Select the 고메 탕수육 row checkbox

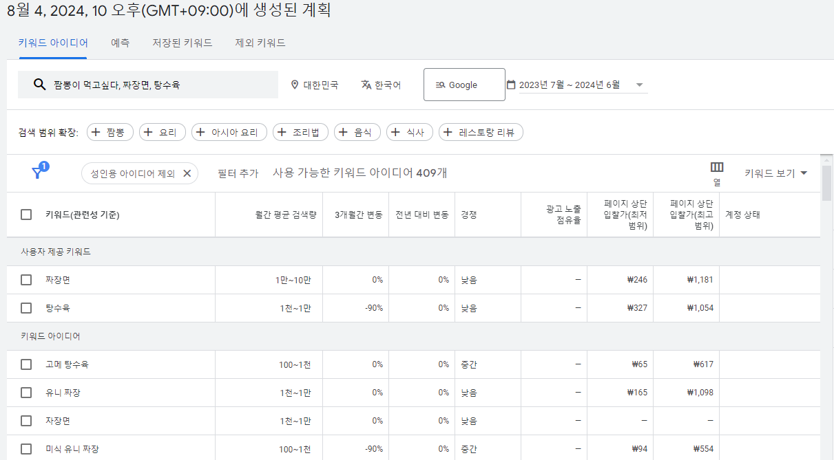pyautogui.click(x=26, y=364)
